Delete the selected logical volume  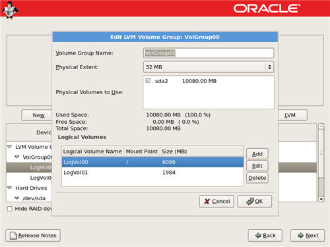click(x=257, y=178)
